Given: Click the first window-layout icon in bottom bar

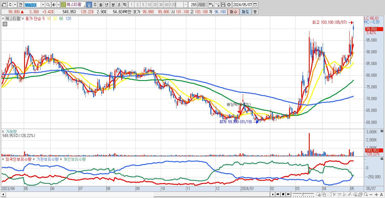Looking at the screenshot, I should [318, 194].
